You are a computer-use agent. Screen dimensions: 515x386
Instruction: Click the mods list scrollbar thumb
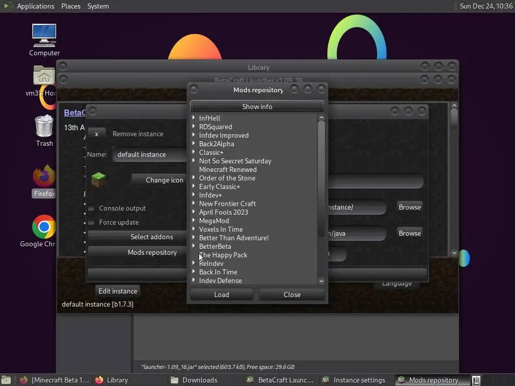point(321,179)
